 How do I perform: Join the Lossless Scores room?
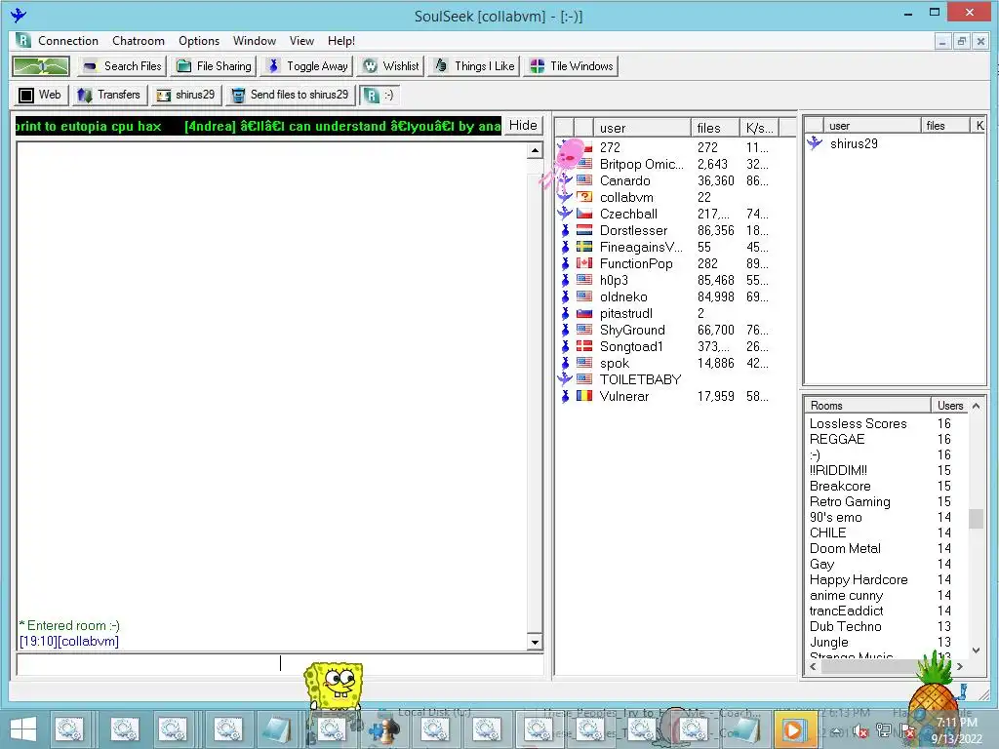(x=858, y=423)
